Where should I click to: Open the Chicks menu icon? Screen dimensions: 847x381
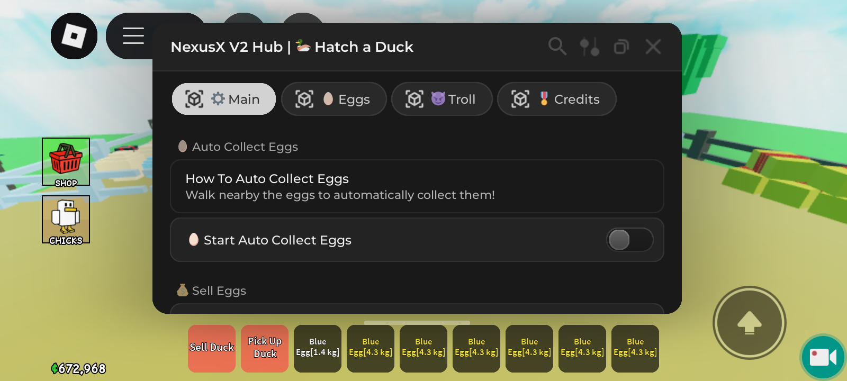[66, 220]
